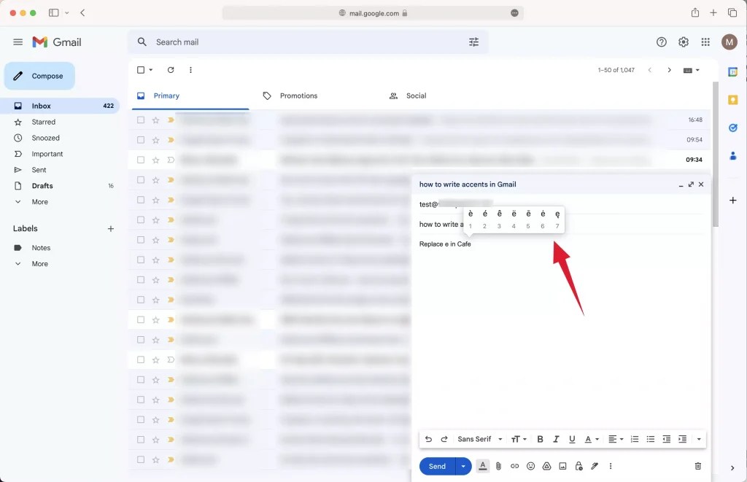This screenshot has width=747, height=482.
Task: Attach a file using the paperclip icon
Action: pyautogui.click(x=498, y=466)
